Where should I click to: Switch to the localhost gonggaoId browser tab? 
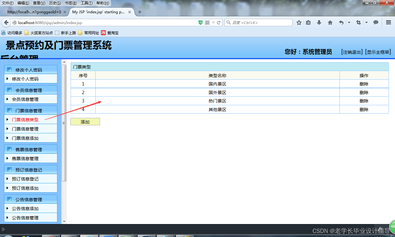[34, 12]
